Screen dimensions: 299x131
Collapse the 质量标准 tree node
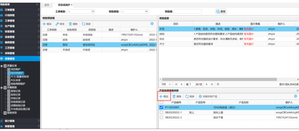coord(2,66)
